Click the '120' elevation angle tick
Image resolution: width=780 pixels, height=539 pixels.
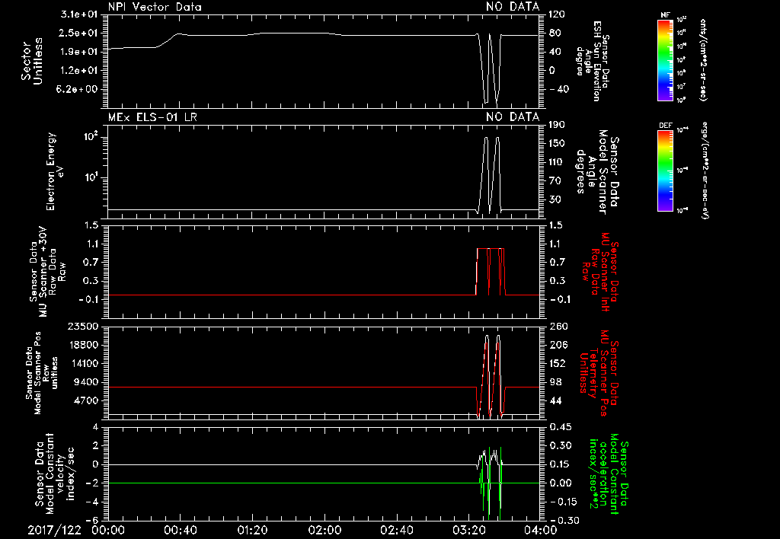tap(557, 14)
